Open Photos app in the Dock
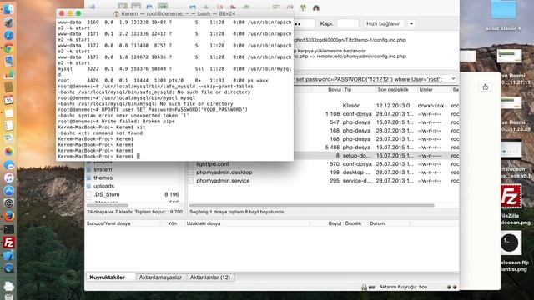This screenshot has height=300, width=534. [8, 152]
